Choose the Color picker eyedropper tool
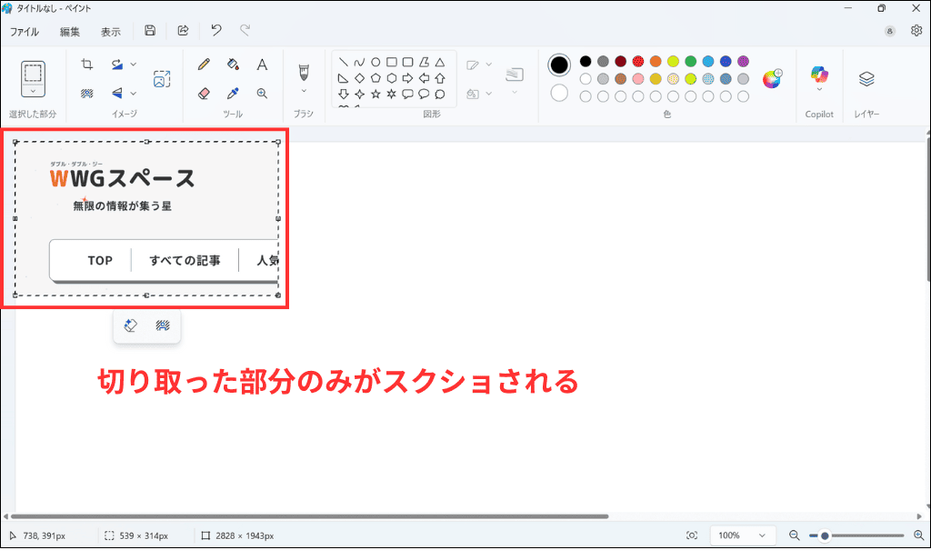 tap(230, 93)
